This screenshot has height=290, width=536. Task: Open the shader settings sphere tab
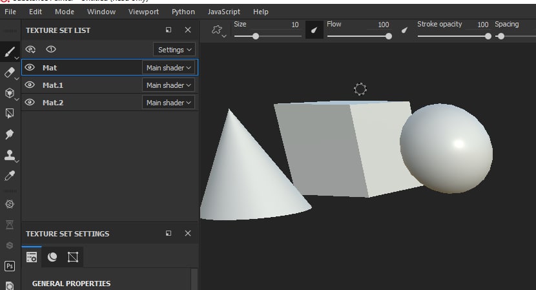52,257
